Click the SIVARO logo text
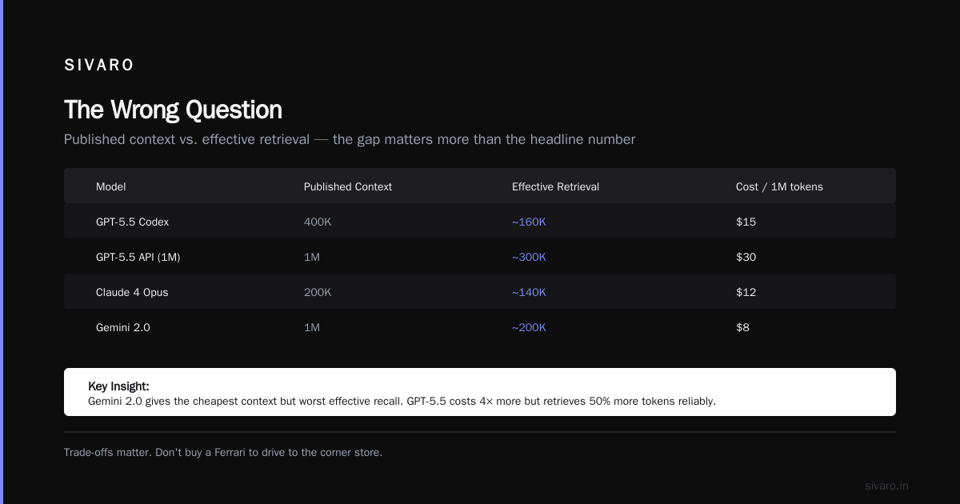 pyautogui.click(x=99, y=66)
